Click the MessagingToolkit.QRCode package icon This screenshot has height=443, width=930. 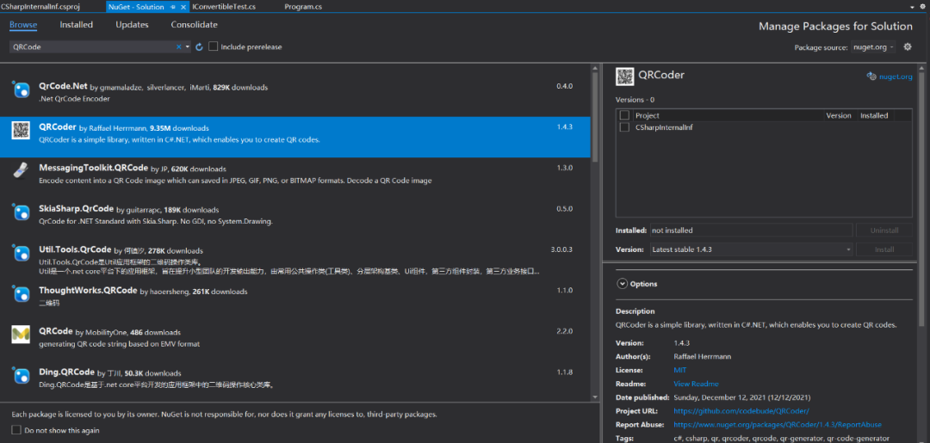[x=21, y=170]
